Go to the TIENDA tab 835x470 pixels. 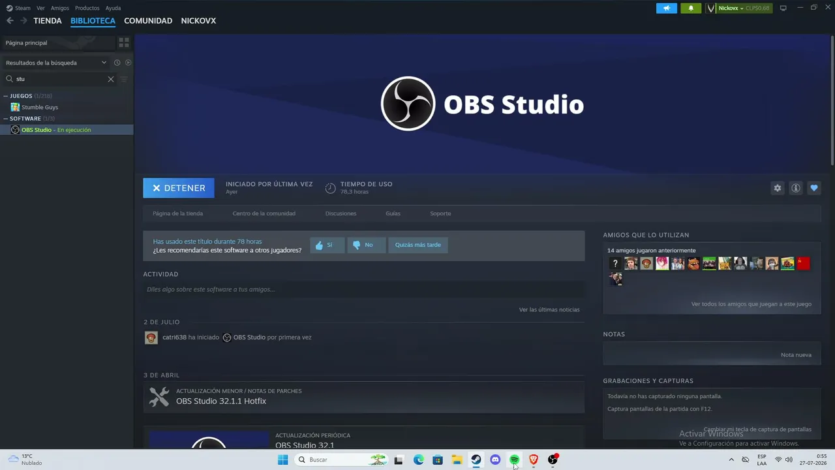pyautogui.click(x=48, y=21)
